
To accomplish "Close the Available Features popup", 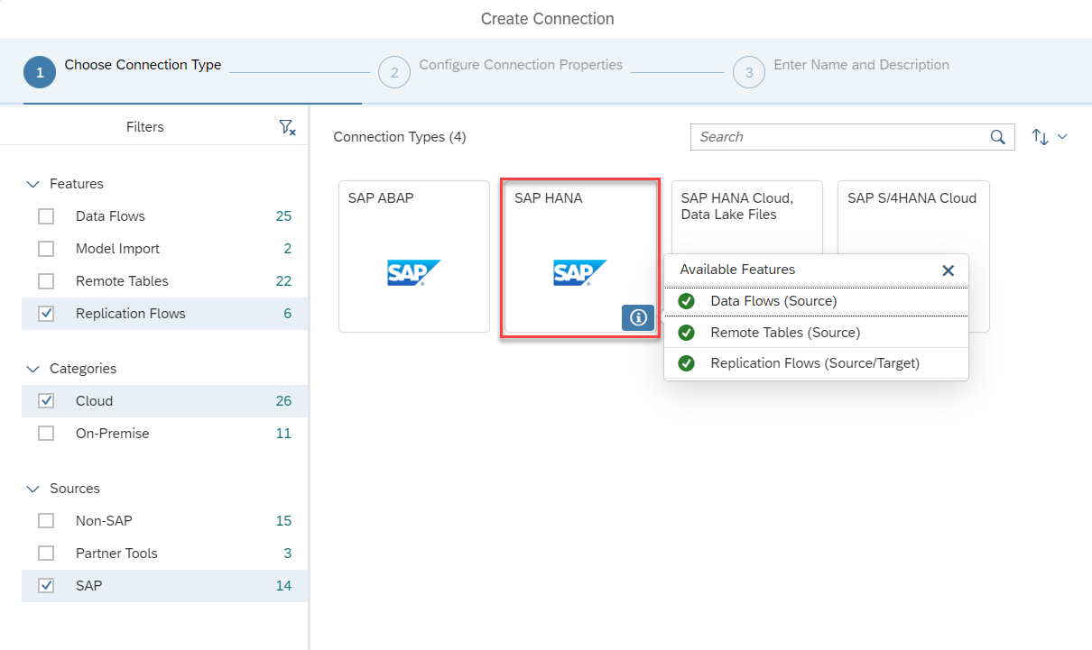I will 948,270.
